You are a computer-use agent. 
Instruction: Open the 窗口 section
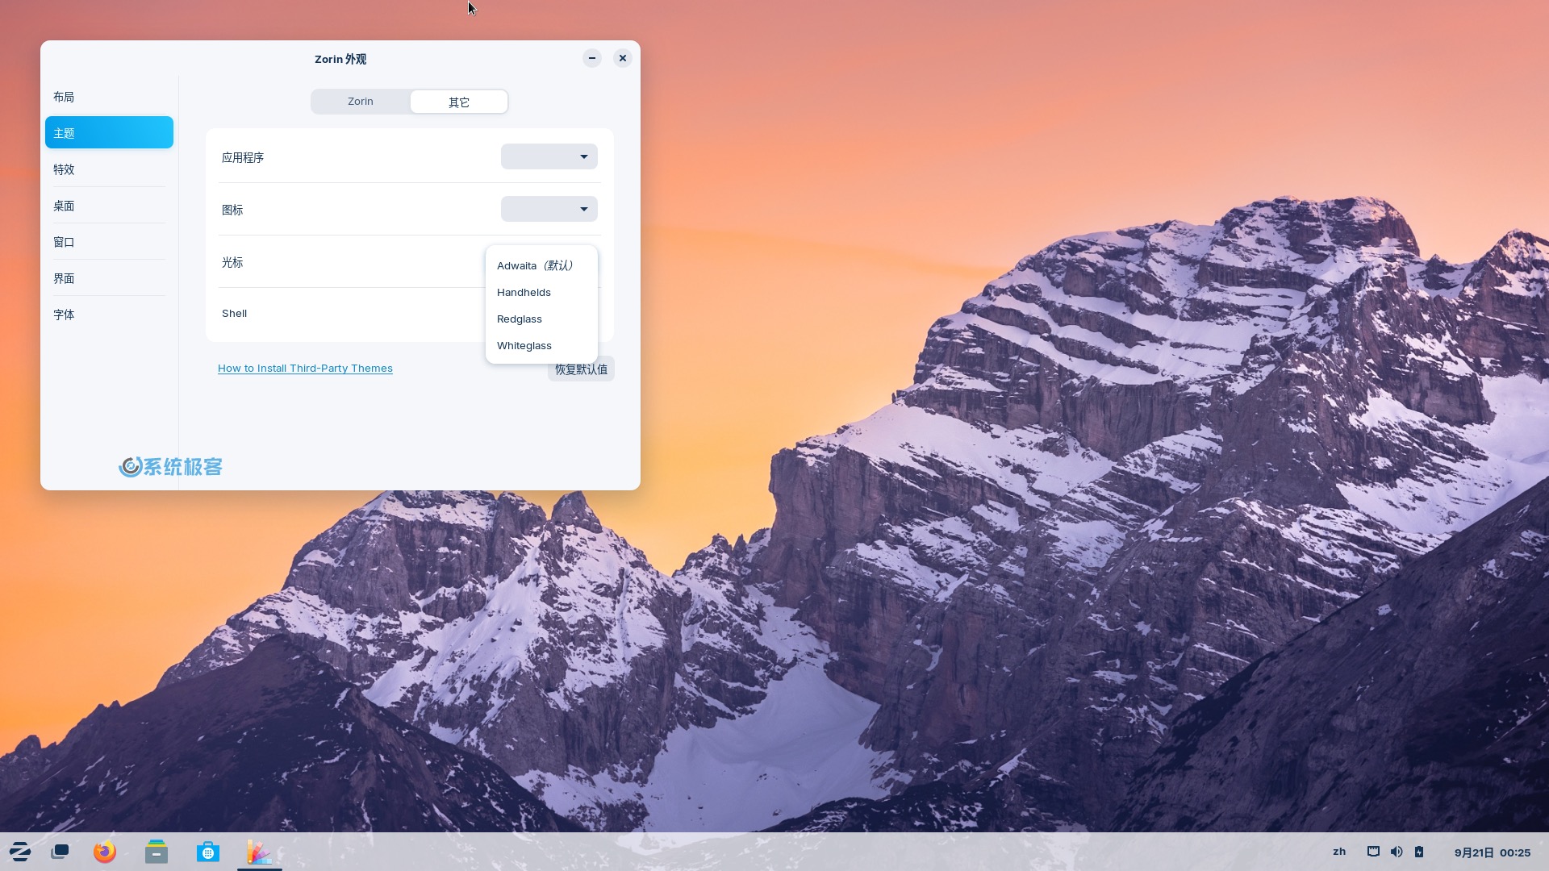click(x=109, y=242)
